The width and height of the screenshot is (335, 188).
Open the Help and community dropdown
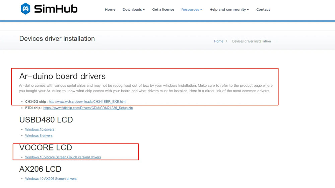(229, 10)
